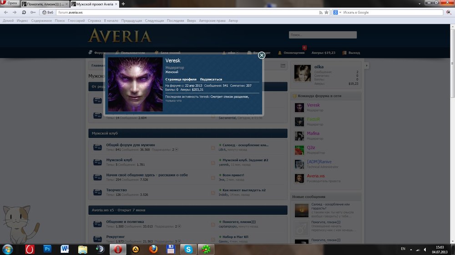Click the Общий форум для мужчин forum icon
The image size is (455, 255).
(97, 147)
